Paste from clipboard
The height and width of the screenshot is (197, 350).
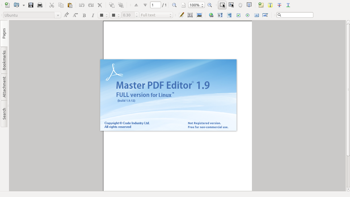[x=70, y=5]
